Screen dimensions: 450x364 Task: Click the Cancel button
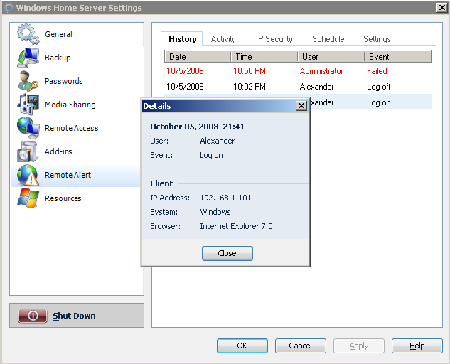pyautogui.click(x=300, y=346)
